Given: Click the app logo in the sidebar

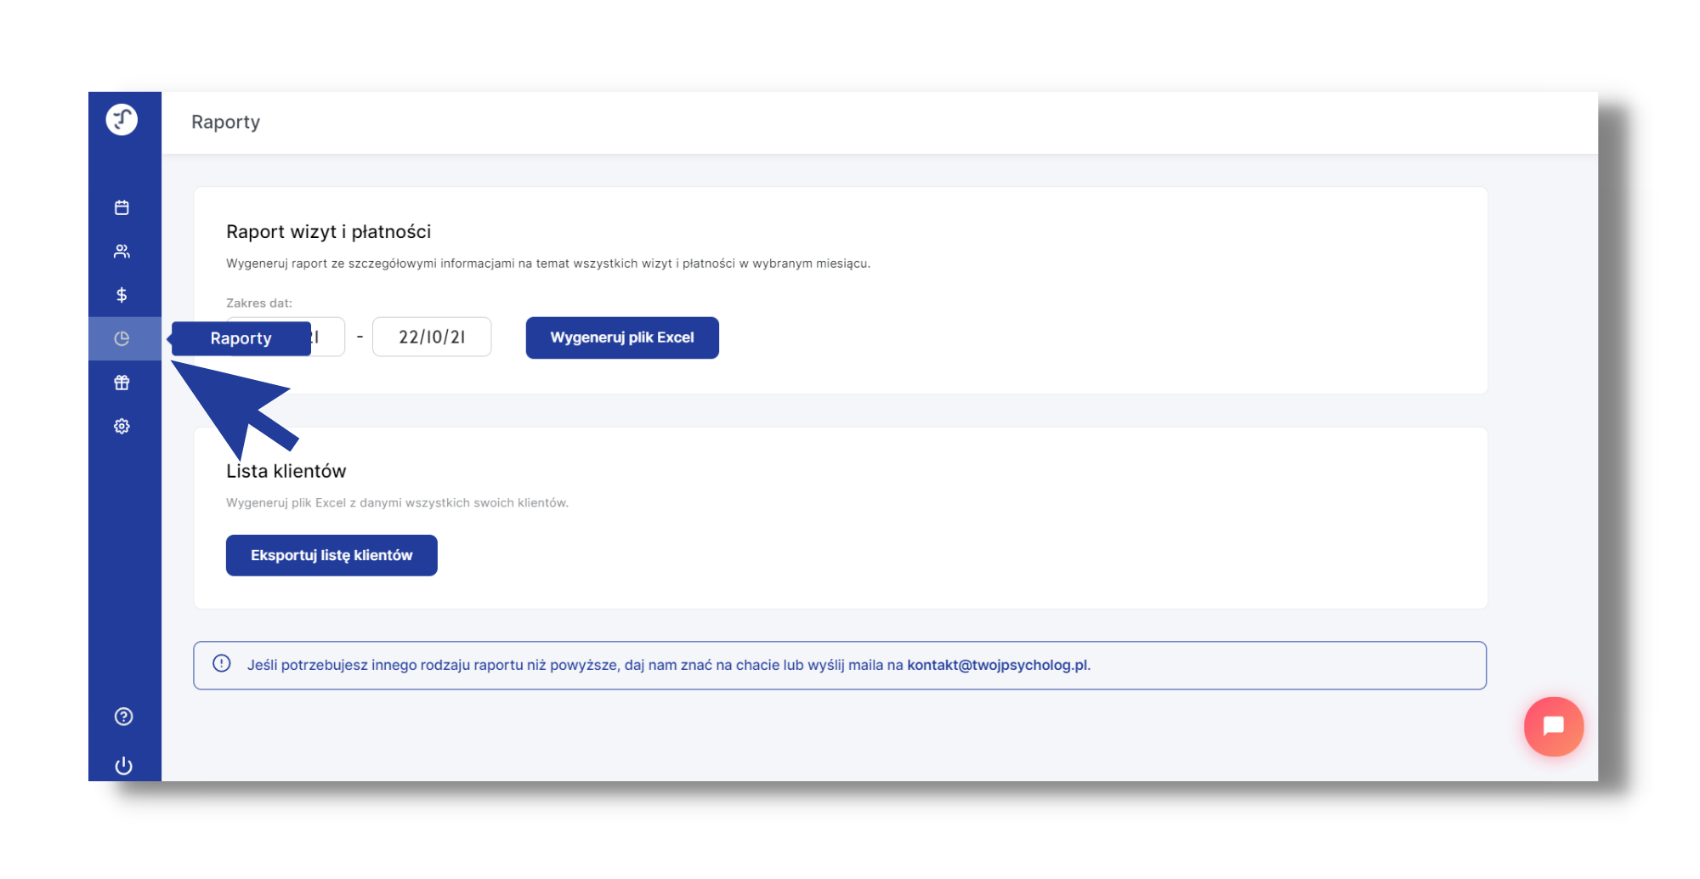Looking at the screenshot, I should [122, 119].
